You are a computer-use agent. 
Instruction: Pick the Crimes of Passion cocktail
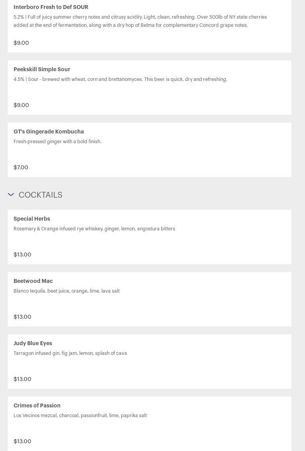point(37,405)
